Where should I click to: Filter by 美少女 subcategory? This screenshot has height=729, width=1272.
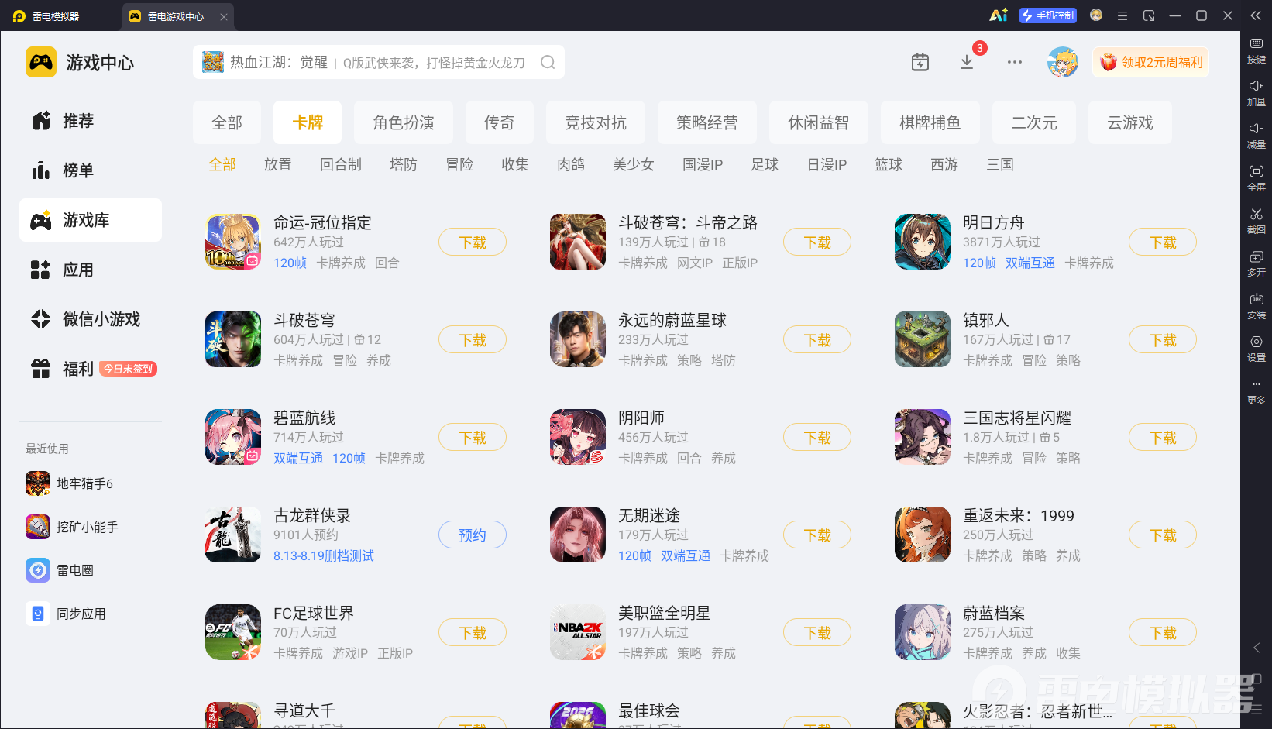coord(634,164)
